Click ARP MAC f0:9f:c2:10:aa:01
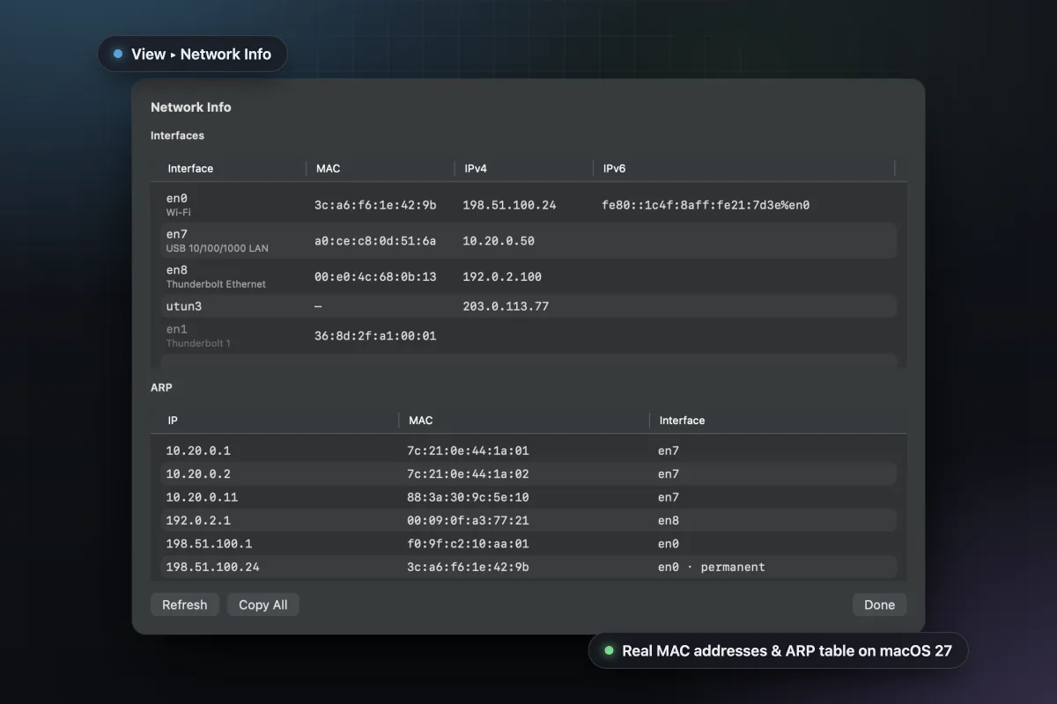 pos(468,543)
